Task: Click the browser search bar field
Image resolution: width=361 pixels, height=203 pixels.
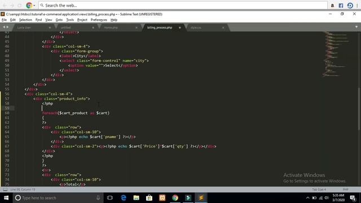Action: (x=183, y=5)
